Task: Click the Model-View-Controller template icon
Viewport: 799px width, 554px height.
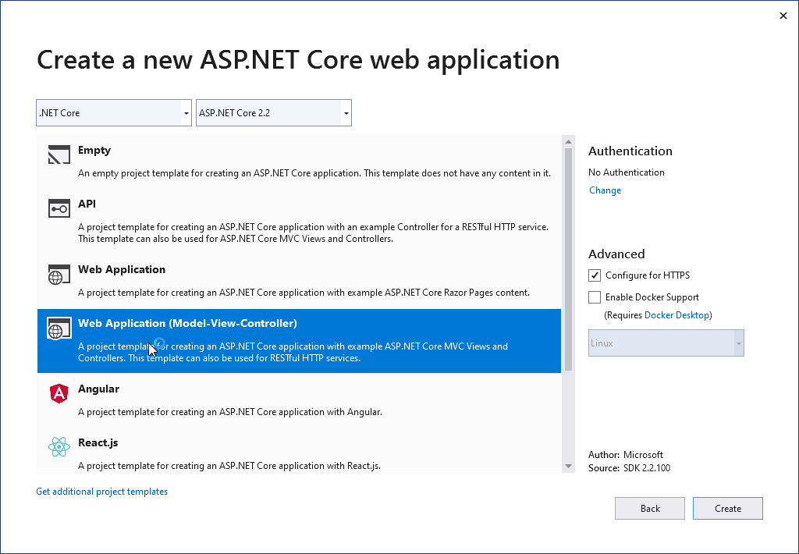Action: (x=59, y=328)
